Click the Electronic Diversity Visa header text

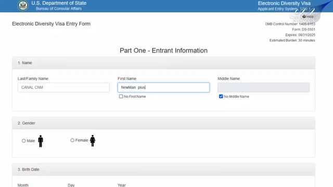(x=284, y=4)
